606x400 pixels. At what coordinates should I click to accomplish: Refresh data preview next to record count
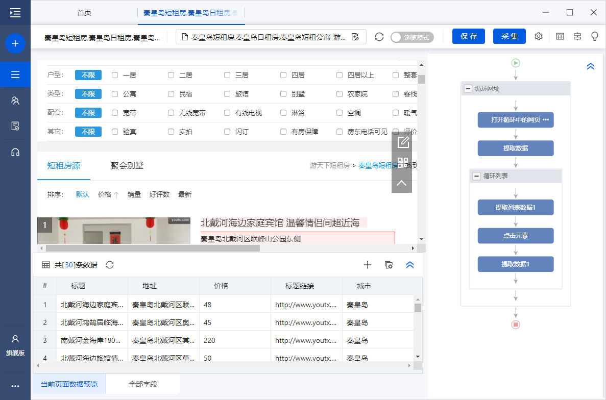coord(109,265)
